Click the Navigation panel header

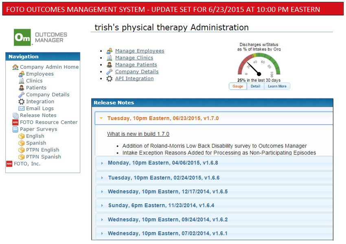[43, 57]
